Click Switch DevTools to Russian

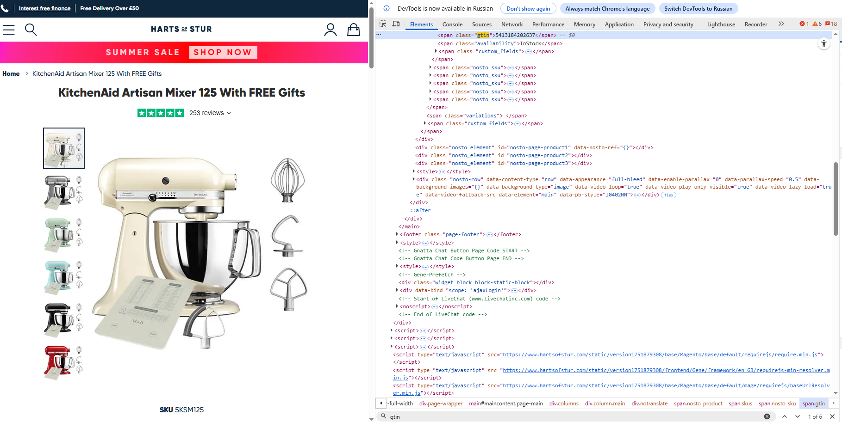tap(698, 8)
